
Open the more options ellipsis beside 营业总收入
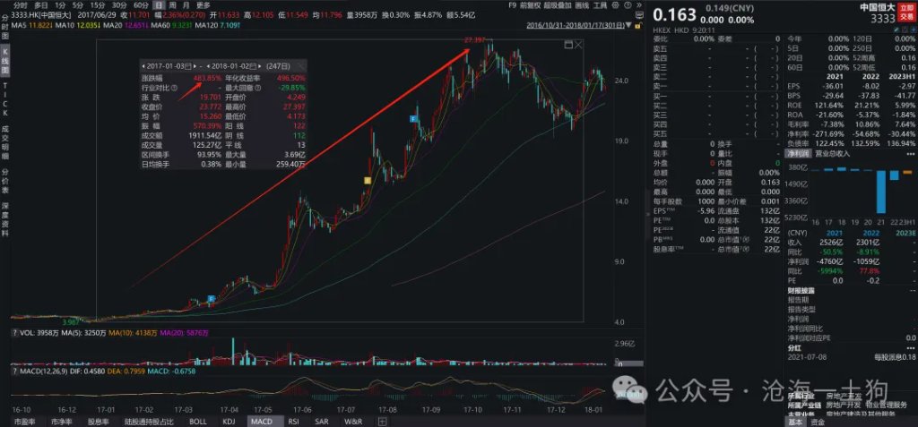coord(911,154)
